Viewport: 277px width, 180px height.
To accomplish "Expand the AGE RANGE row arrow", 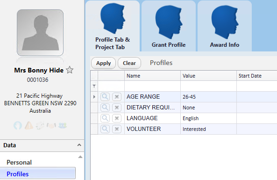I will (94, 97).
